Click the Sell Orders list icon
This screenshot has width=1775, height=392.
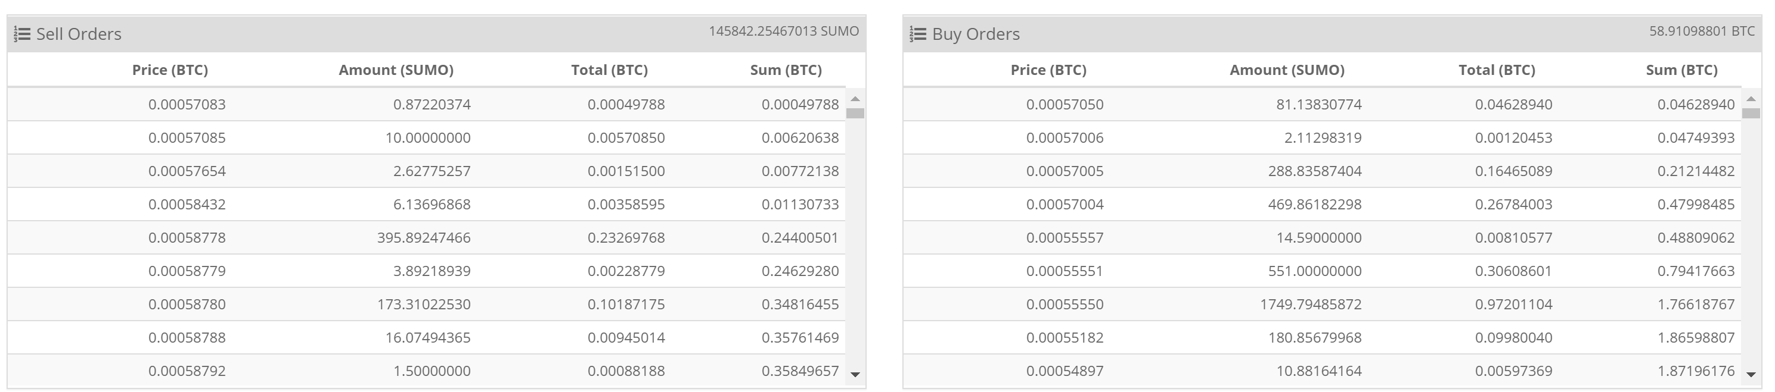pyautogui.click(x=22, y=35)
